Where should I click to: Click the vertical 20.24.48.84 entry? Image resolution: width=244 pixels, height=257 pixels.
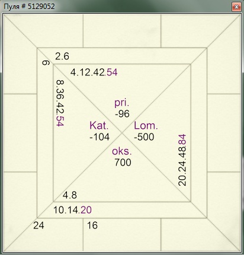pos(182,160)
